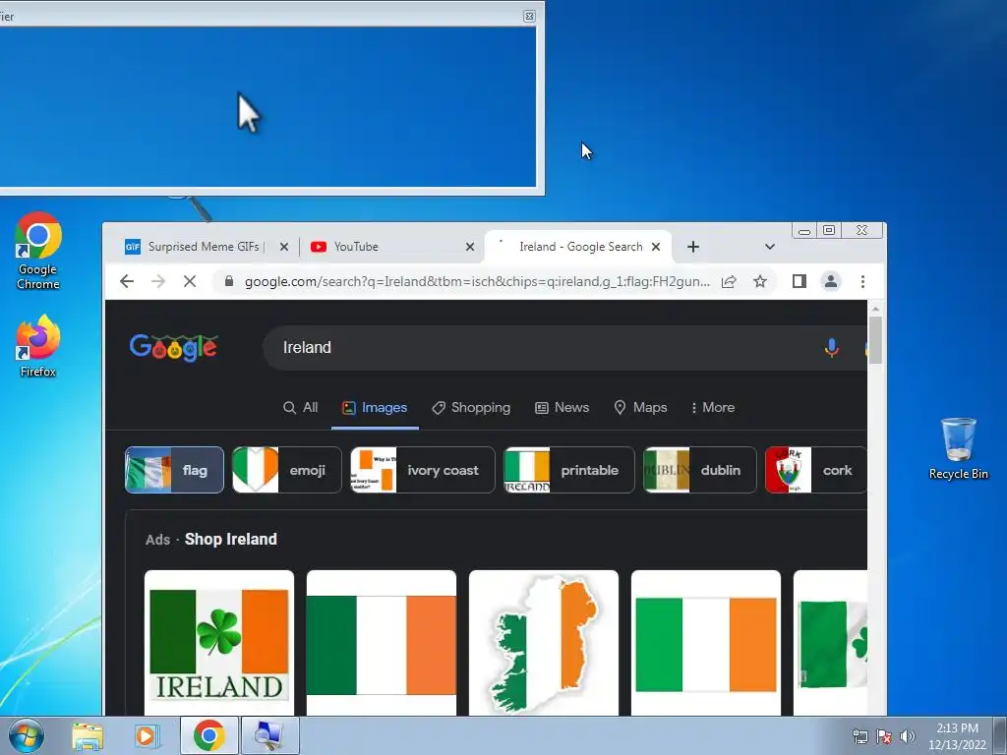Open File Explorer from taskbar
Image resolution: width=1007 pixels, height=755 pixels.
tap(88, 735)
